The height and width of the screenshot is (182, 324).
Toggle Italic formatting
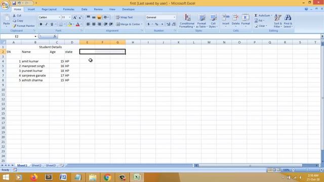tap(46, 24)
